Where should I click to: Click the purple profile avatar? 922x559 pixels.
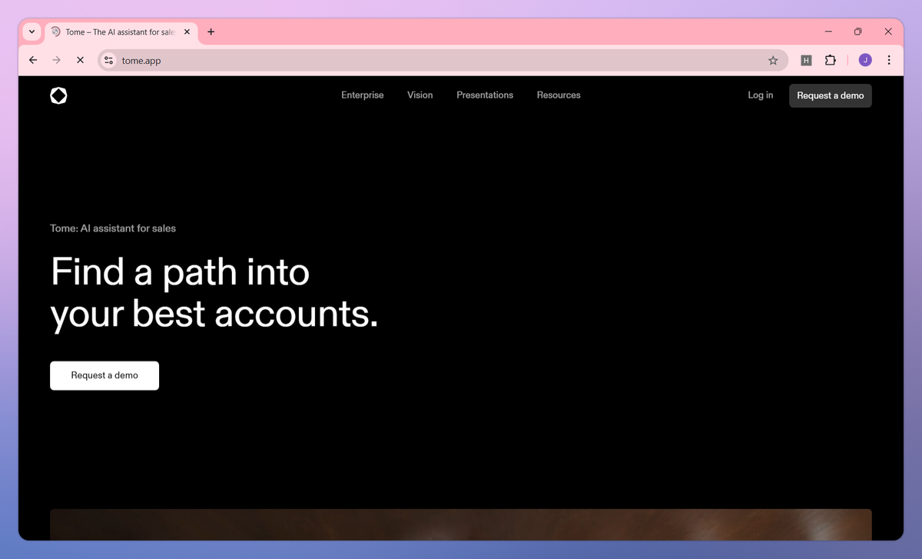point(865,60)
